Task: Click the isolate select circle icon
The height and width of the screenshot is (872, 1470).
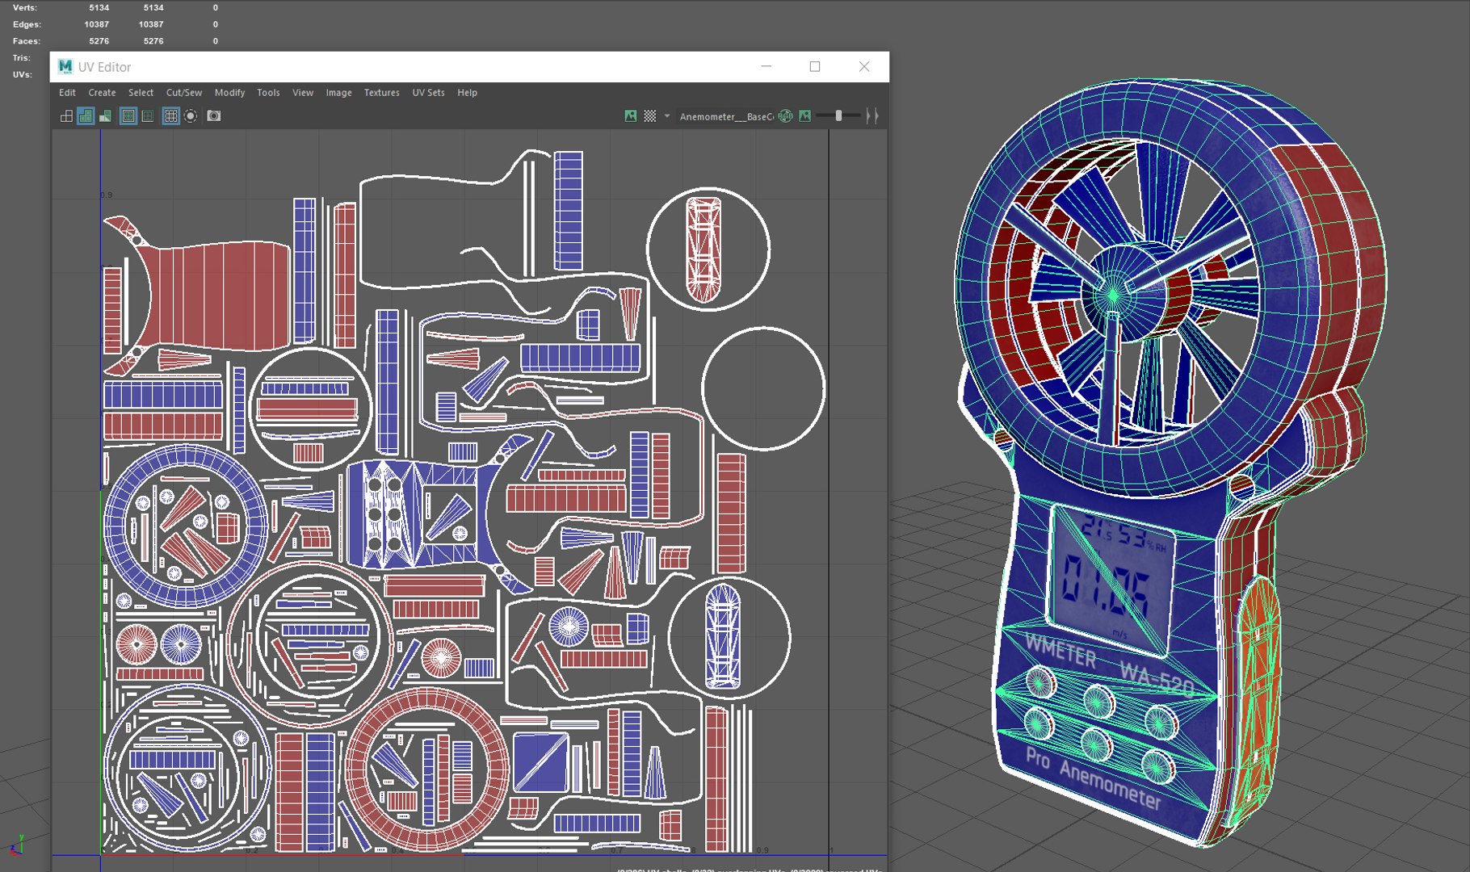Action: tap(191, 116)
